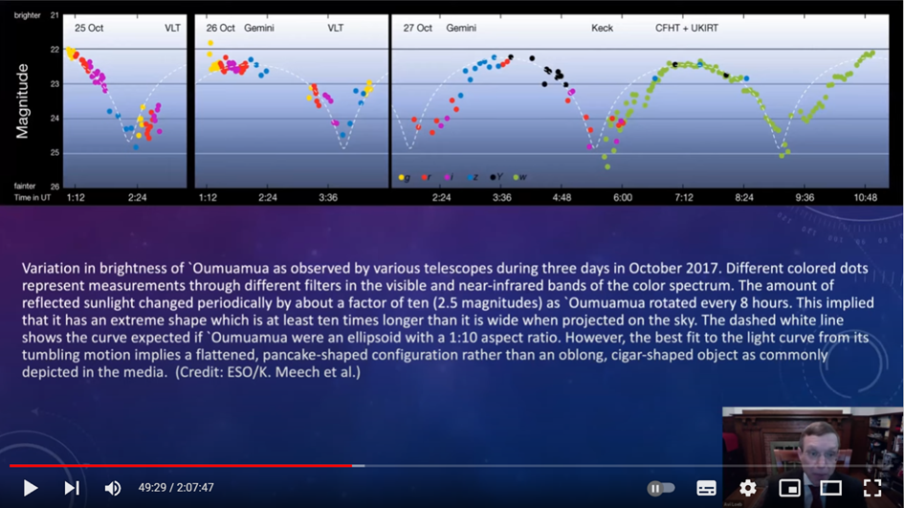Click the 7:12 time tick label
The height and width of the screenshot is (508, 904).
click(x=684, y=197)
